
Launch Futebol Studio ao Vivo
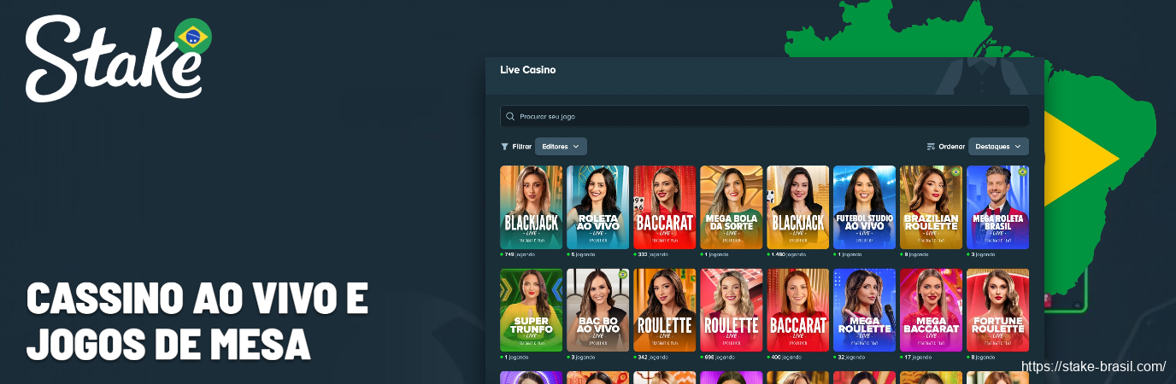click(x=864, y=207)
